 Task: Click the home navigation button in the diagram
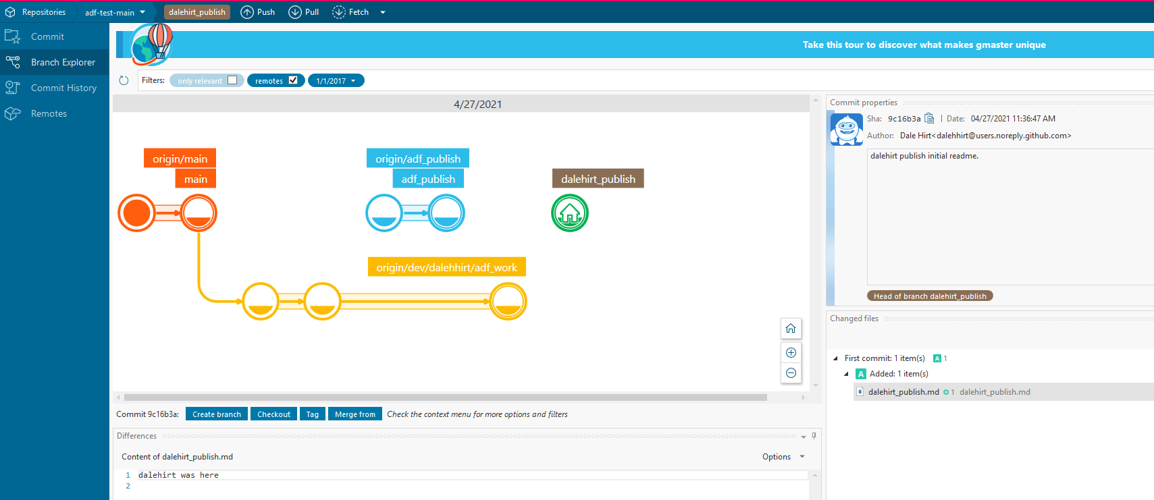pyautogui.click(x=791, y=329)
